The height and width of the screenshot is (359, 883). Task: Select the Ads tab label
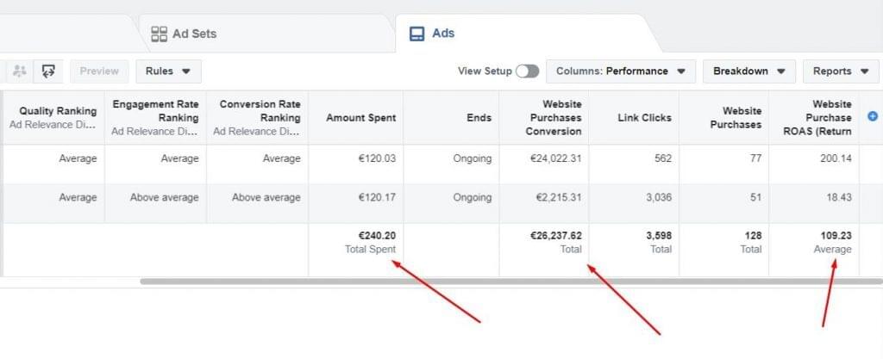(x=443, y=34)
